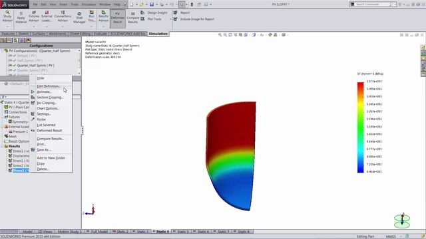Click the tree filter field
The height and width of the screenshot is (239, 426).
coord(41,97)
